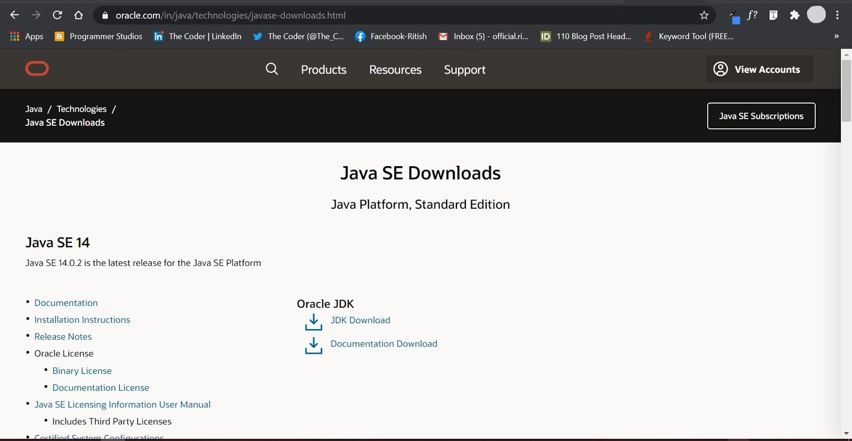Go to the browser home page
This screenshot has height=441, width=852.
coord(78,15)
